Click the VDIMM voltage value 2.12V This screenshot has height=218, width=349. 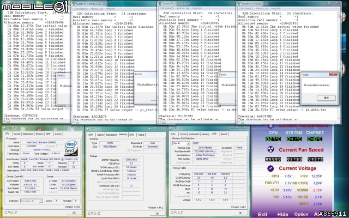pos(317,190)
